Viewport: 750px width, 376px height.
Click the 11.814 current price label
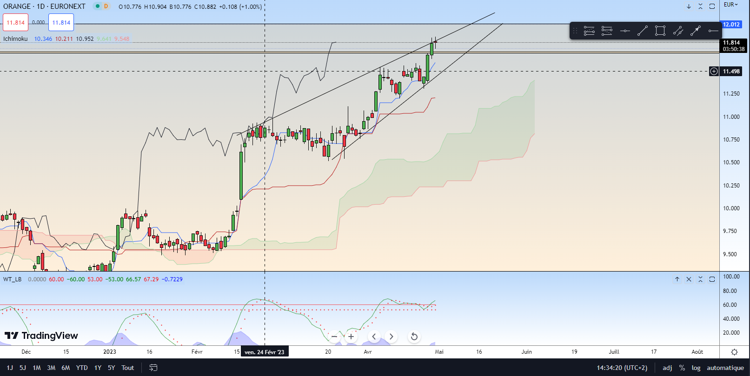coord(734,45)
